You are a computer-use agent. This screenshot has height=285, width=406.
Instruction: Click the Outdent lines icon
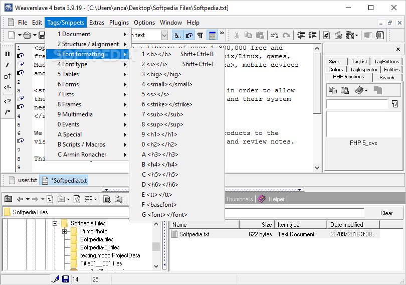point(313,35)
